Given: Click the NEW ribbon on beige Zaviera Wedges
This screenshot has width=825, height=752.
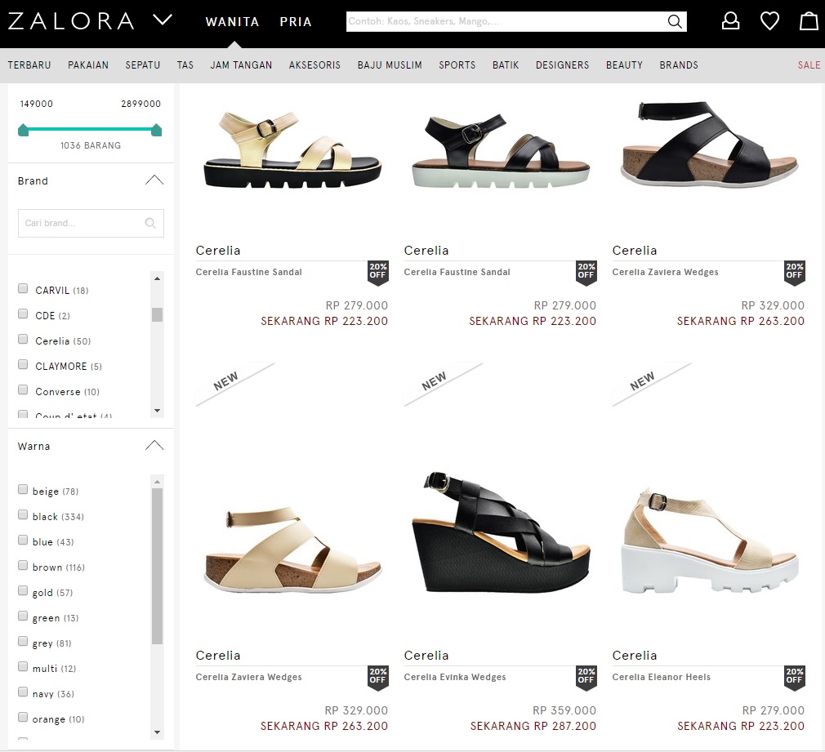Looking at the screenshot, I should tap(225, 381).
